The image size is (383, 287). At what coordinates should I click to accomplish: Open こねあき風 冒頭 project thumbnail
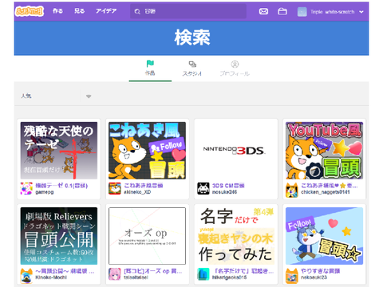tap(147, 151)
